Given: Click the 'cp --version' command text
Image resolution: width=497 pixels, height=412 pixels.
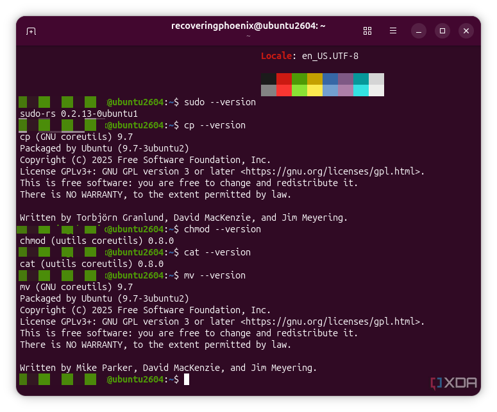Looking at the screenshot, I should pos(215,125).
